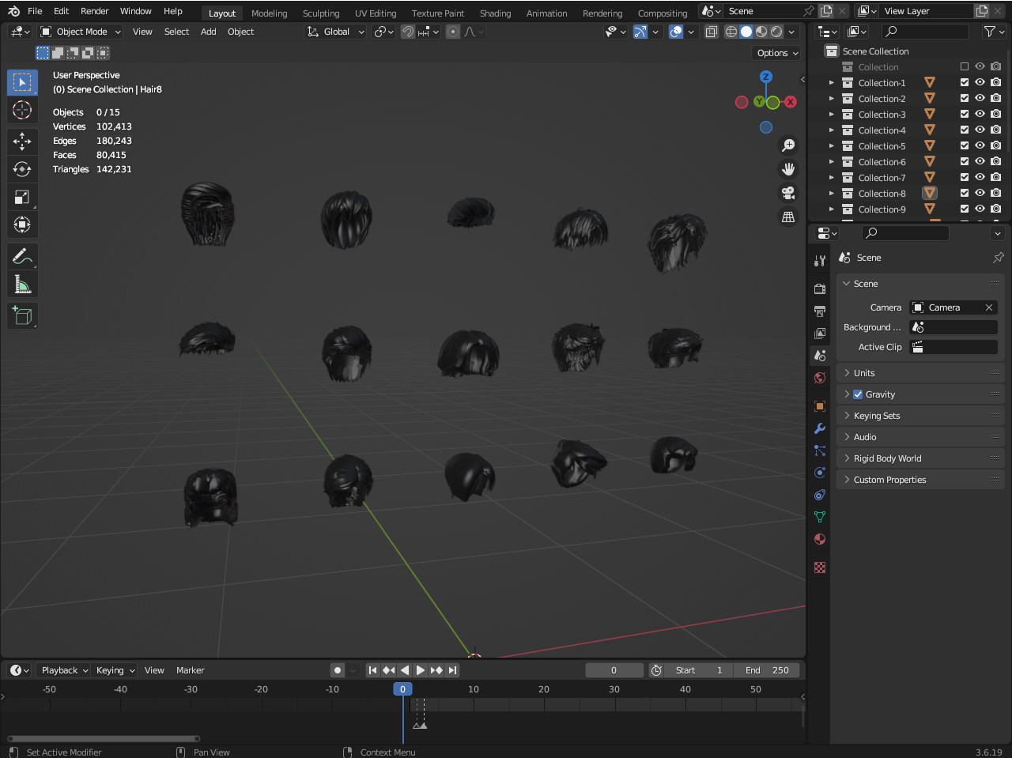Expand the Rigid Body World panel
The height and width of the screenshot is (758, 1012).
coord(887,458)
